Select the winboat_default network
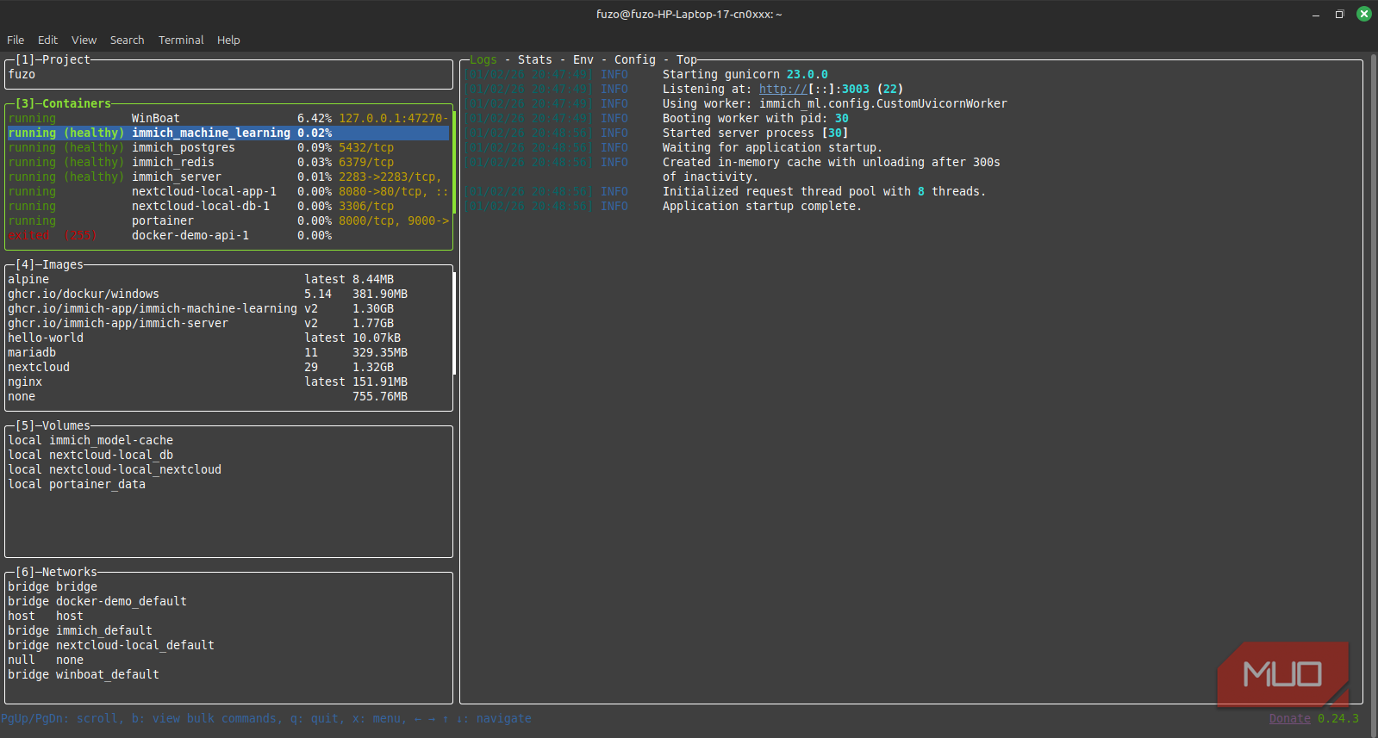The image size is (1378, 738). click(228, 674)
